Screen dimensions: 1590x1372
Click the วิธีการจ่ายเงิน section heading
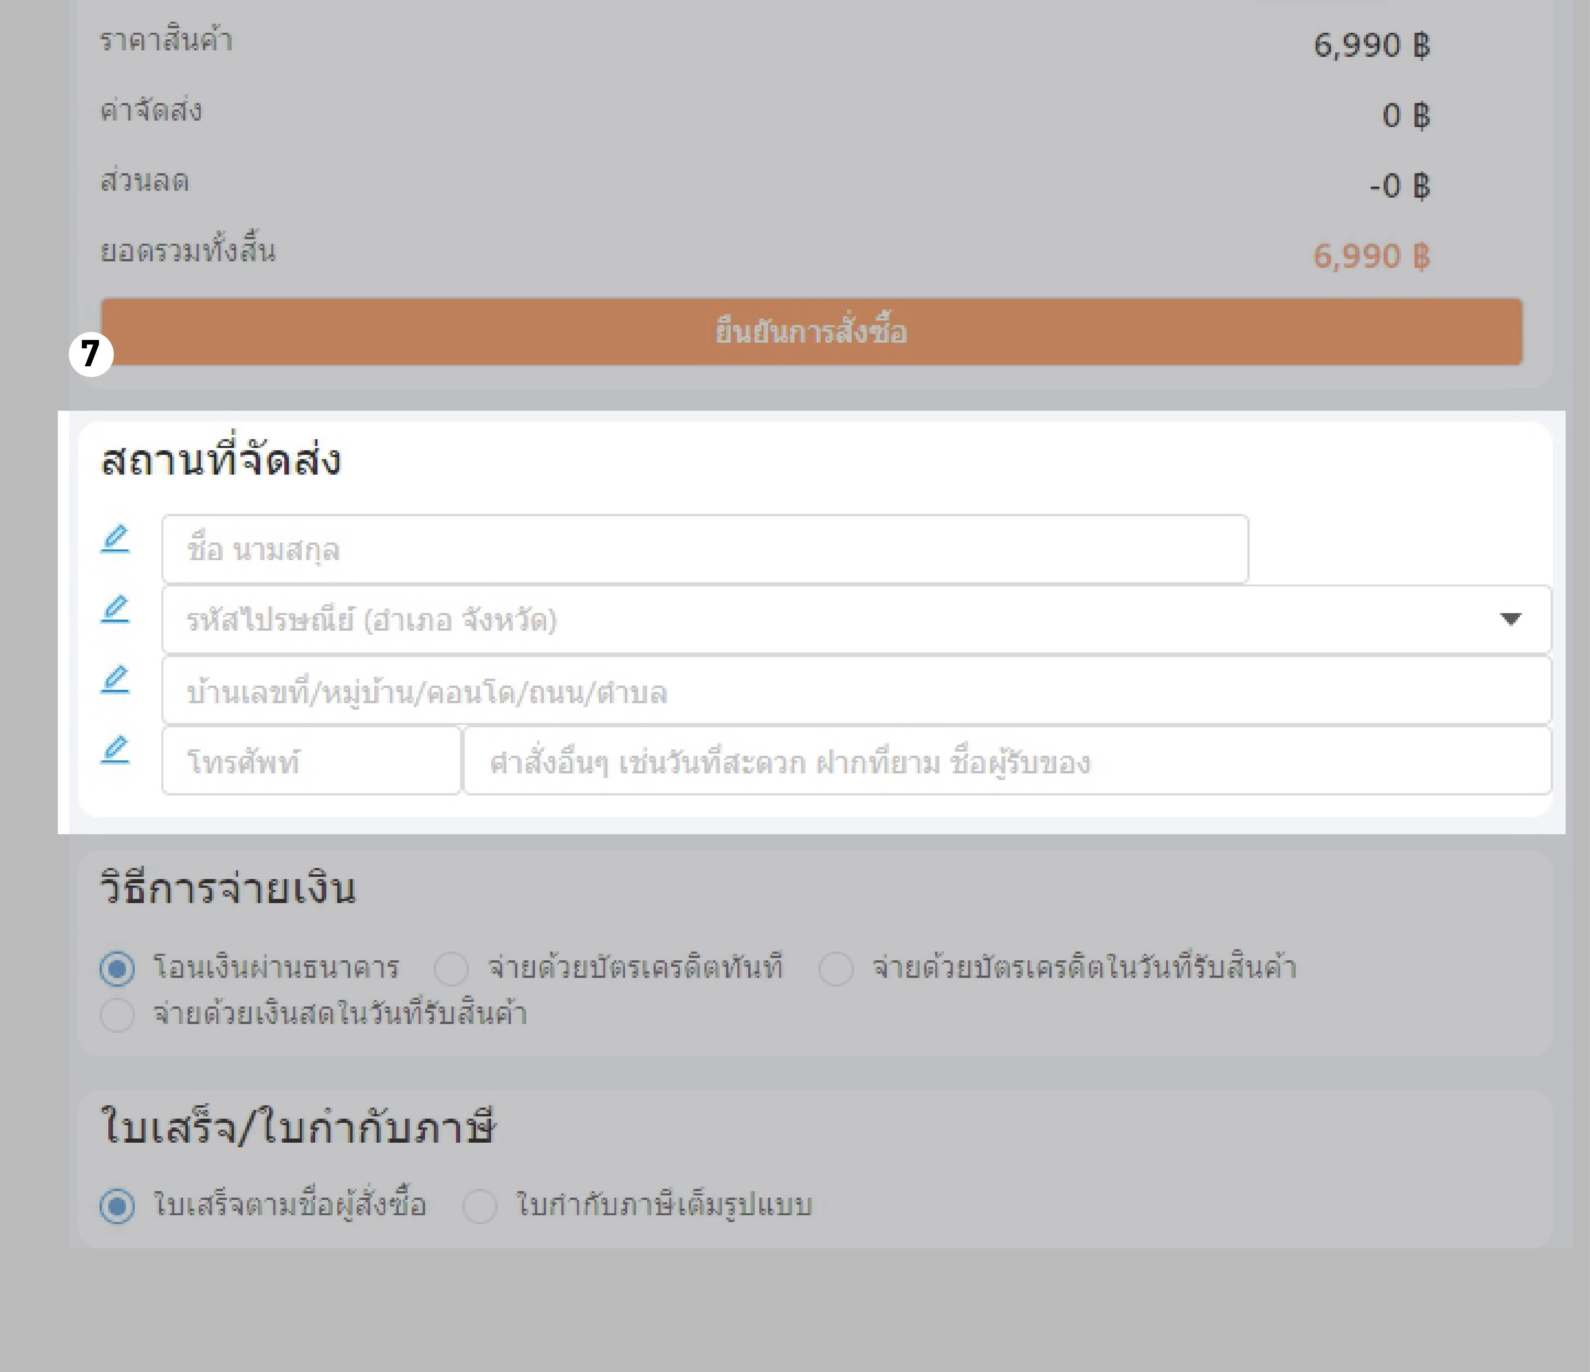coord(228,888)
